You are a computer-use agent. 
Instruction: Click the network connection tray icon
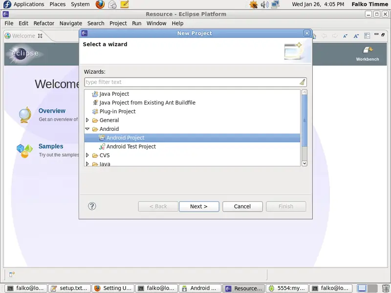tap(275, 4)
